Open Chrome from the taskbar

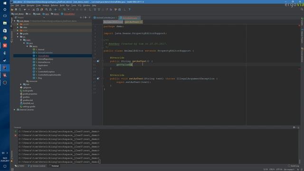tap(5, 38)
